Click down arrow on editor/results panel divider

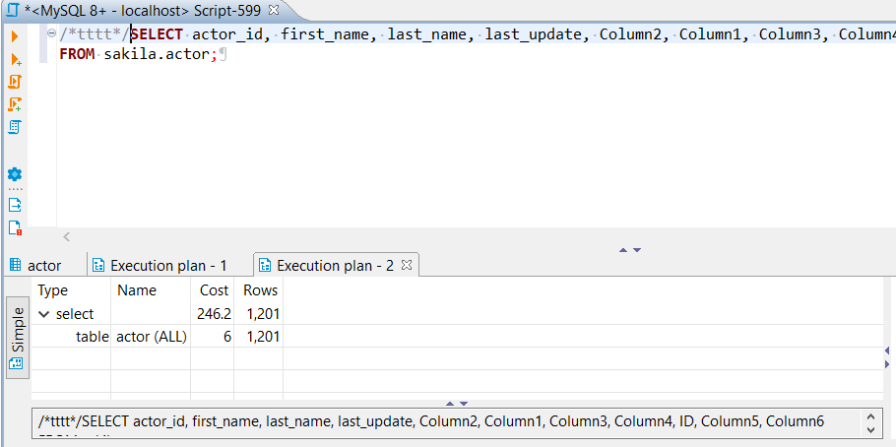(x=637, y=250)
